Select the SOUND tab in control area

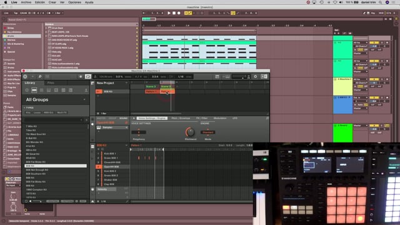(x=124, y=118)
